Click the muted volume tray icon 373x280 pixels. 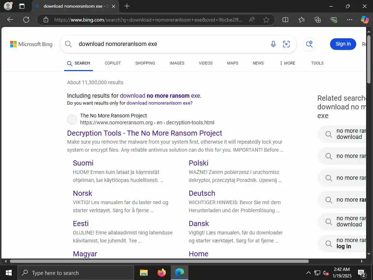point(326,273)
